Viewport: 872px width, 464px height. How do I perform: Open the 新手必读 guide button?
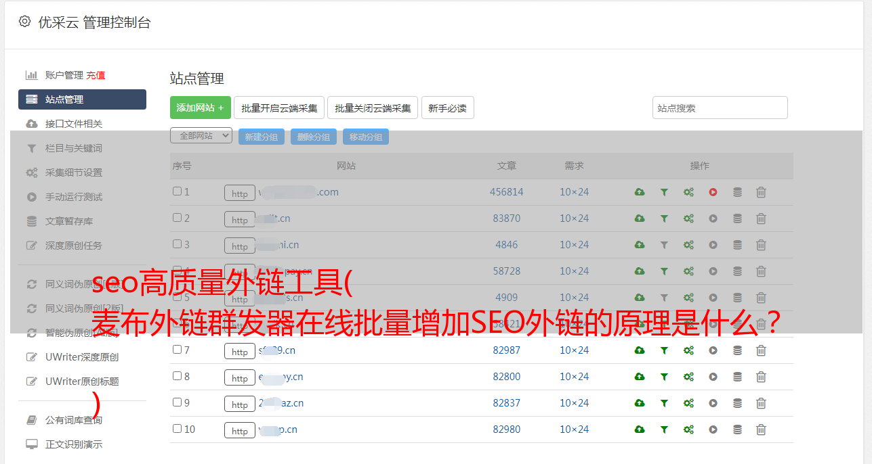(447, 108)
